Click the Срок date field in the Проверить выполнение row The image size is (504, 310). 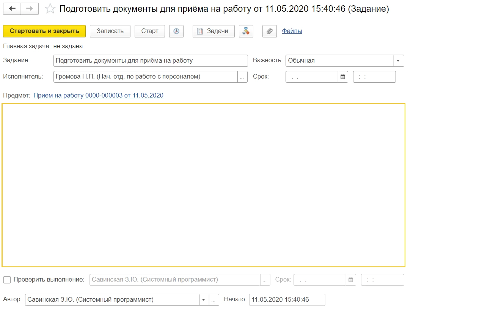tap(320, 280)
